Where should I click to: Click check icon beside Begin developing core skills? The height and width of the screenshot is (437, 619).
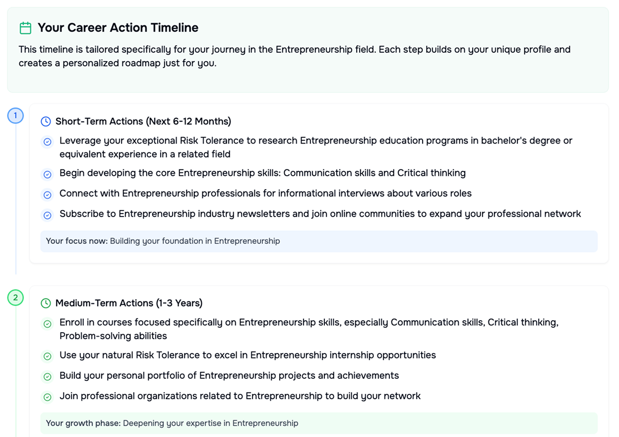click(48, 174)
